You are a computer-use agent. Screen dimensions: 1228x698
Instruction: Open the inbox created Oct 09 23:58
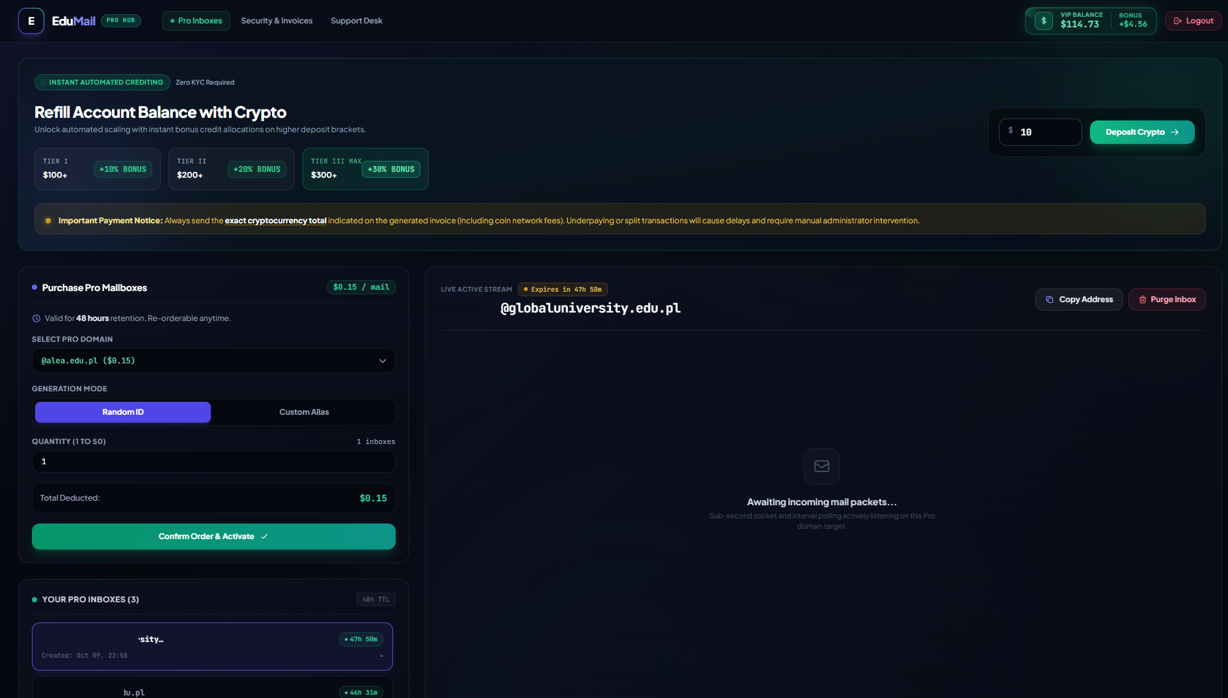tap(212, 647)
